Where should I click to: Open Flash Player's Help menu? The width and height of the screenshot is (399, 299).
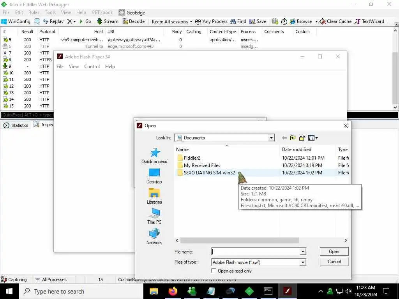click(x=110, y=66)
